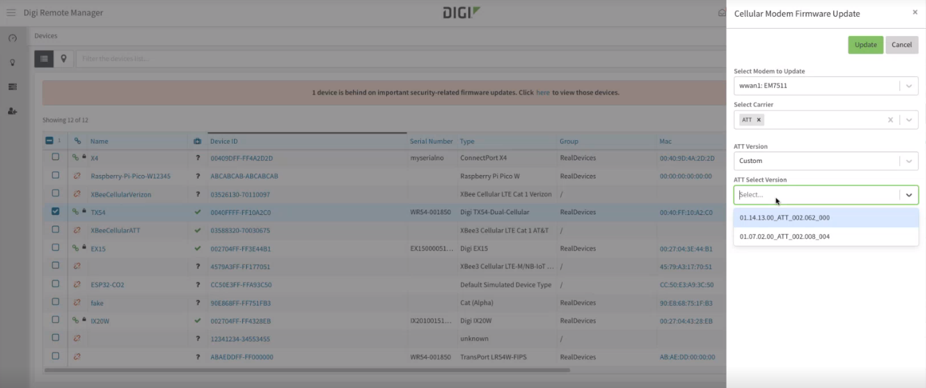Click connected link icon on TX54 row
Image resolution: width=926 pixels, height=388 pixels.
pyautogui.click(x=76, y=212)
